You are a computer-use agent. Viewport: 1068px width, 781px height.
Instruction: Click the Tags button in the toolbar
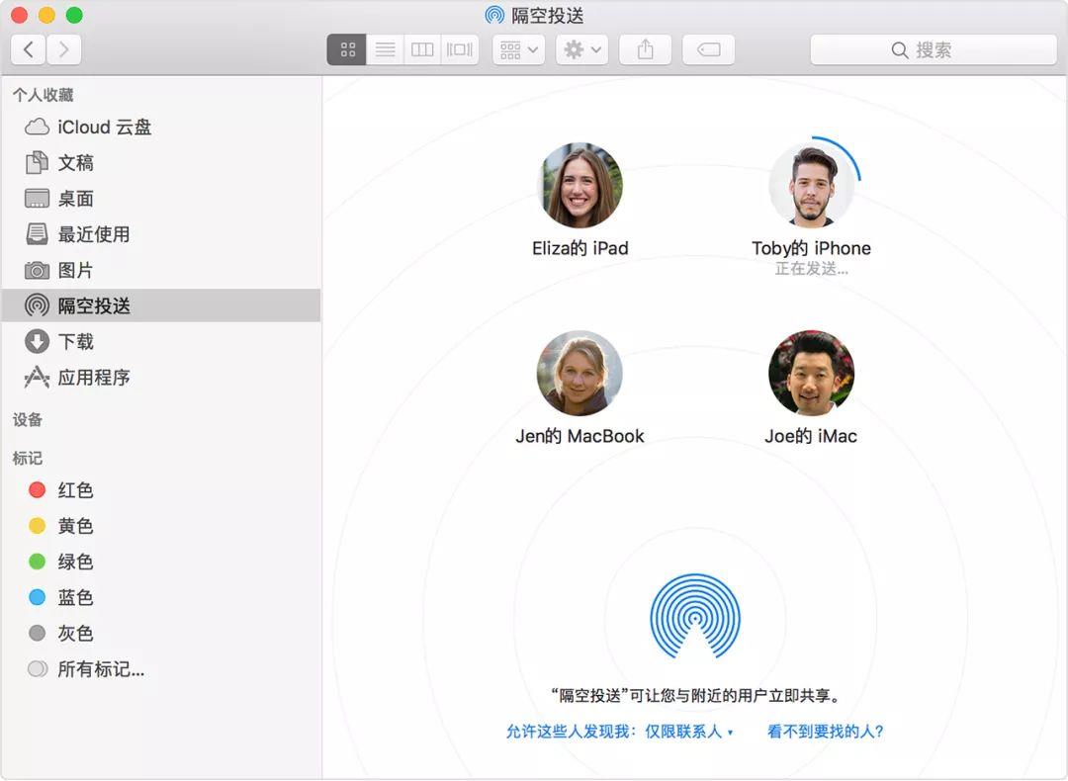[x=708, y=49]
